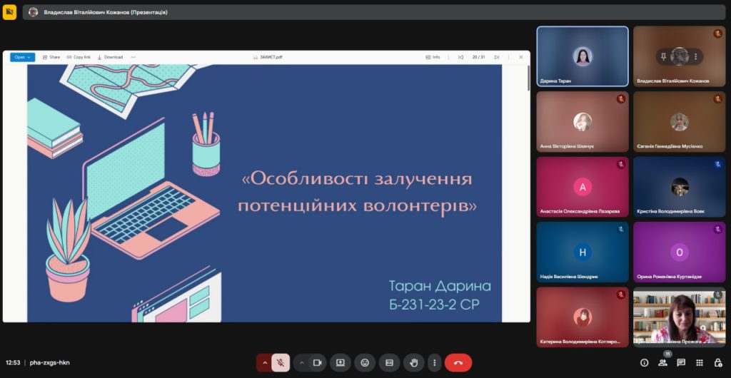This screenshot has width=731, height=378.
Task: Unmute the microphone
Action: [281, 362]
